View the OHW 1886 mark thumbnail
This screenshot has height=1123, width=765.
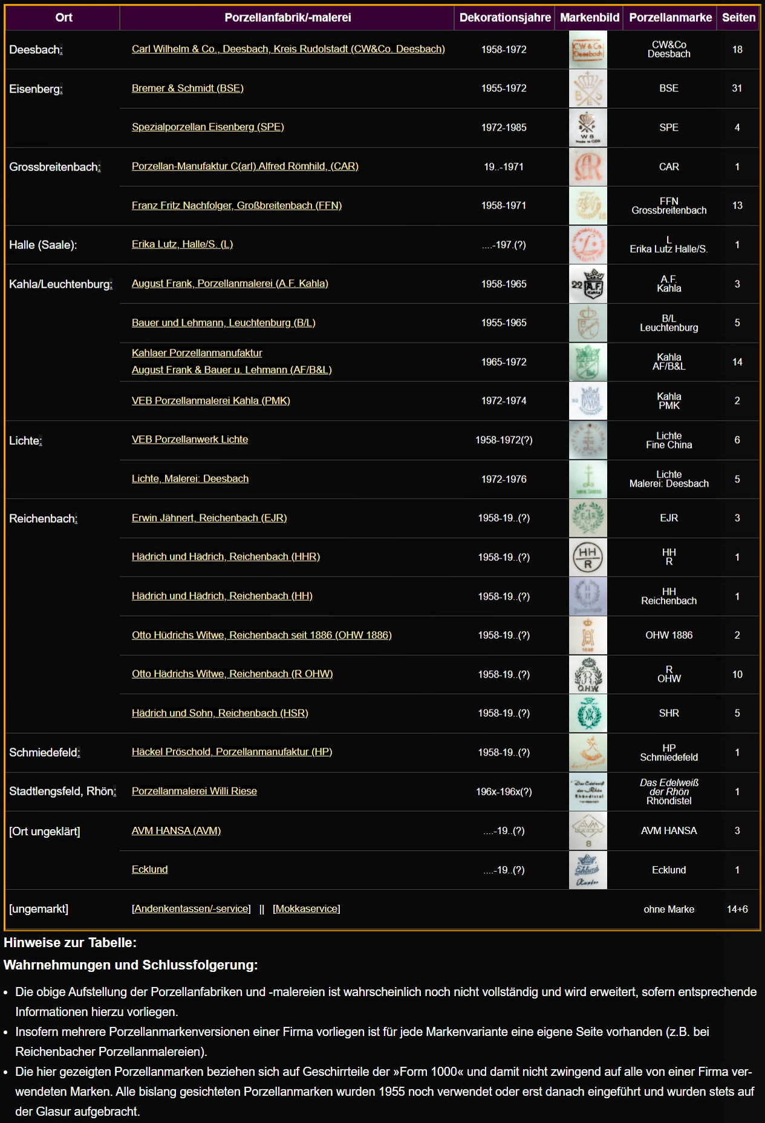coord(588,635)
